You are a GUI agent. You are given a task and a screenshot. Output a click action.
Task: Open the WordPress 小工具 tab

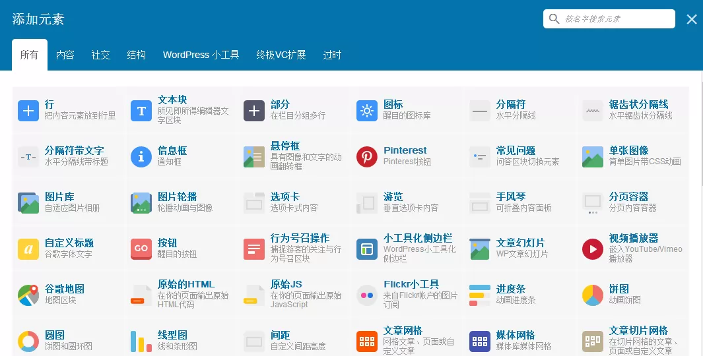pos(201,55)
